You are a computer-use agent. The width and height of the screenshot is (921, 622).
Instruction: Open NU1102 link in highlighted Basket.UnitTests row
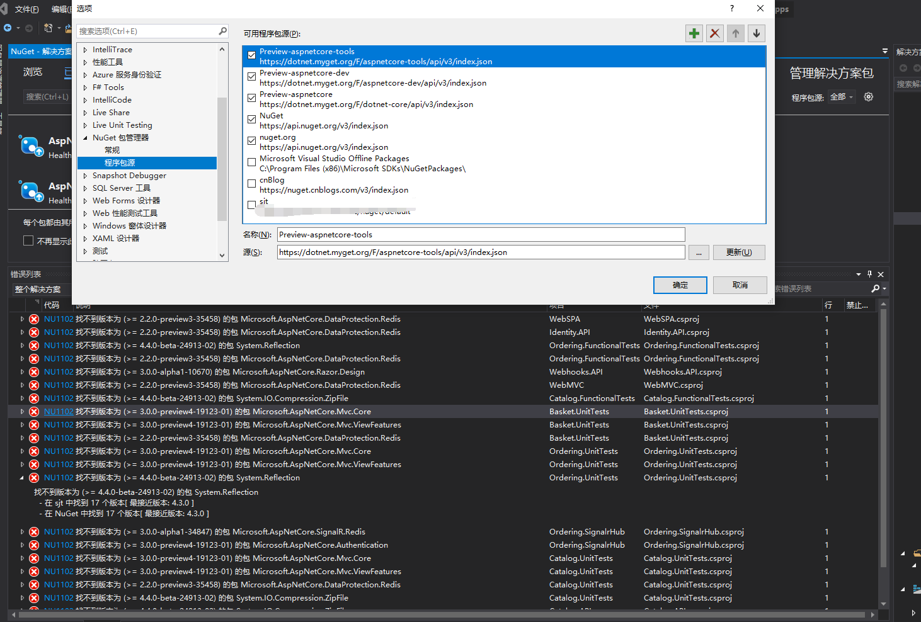coord(59,412)
